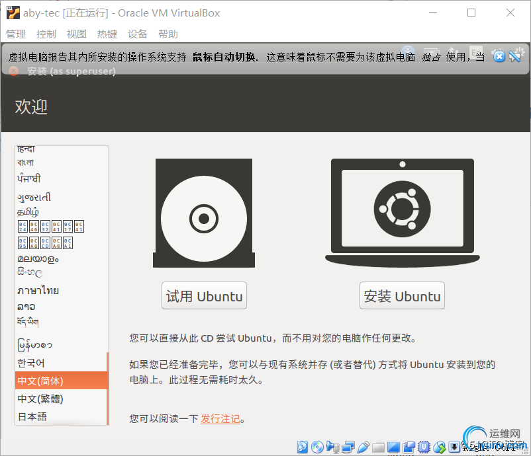Click the display status icon

393,447
